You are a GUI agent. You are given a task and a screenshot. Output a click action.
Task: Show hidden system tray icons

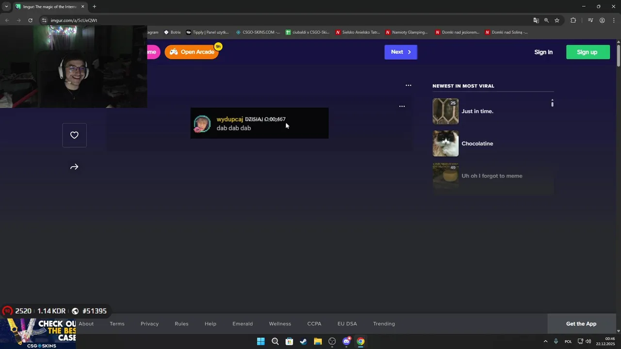pyautogui.click(x=545, y=341)
